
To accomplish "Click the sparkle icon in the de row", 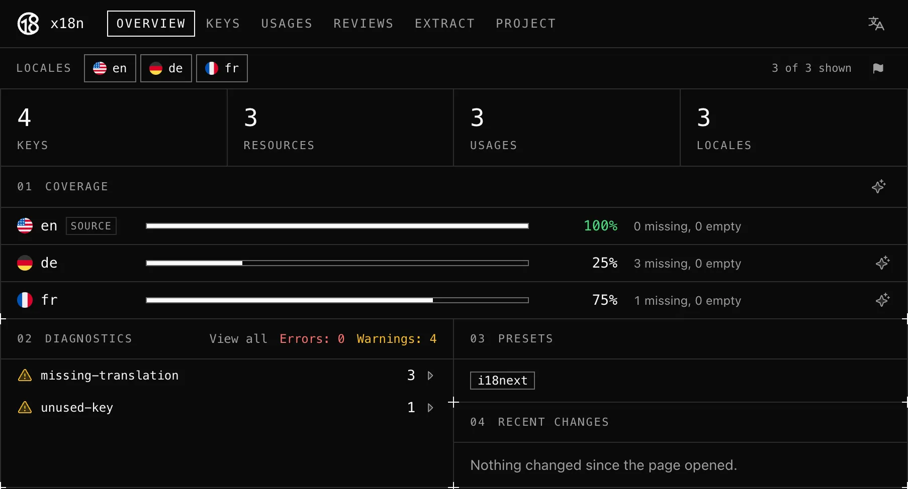I will click(x=882, y=263).
